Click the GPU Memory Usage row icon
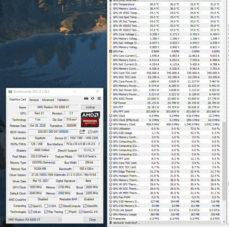The height and width of the screenshot is (227, 229). click(111, 214)
